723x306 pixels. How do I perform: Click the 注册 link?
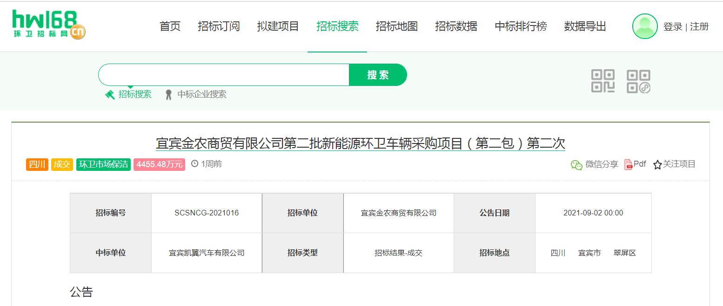[x=699, y=27]
